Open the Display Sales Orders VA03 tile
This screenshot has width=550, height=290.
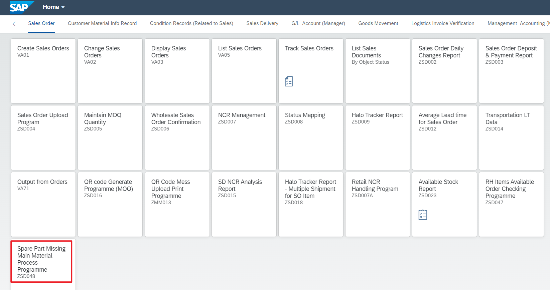[177, 71]
